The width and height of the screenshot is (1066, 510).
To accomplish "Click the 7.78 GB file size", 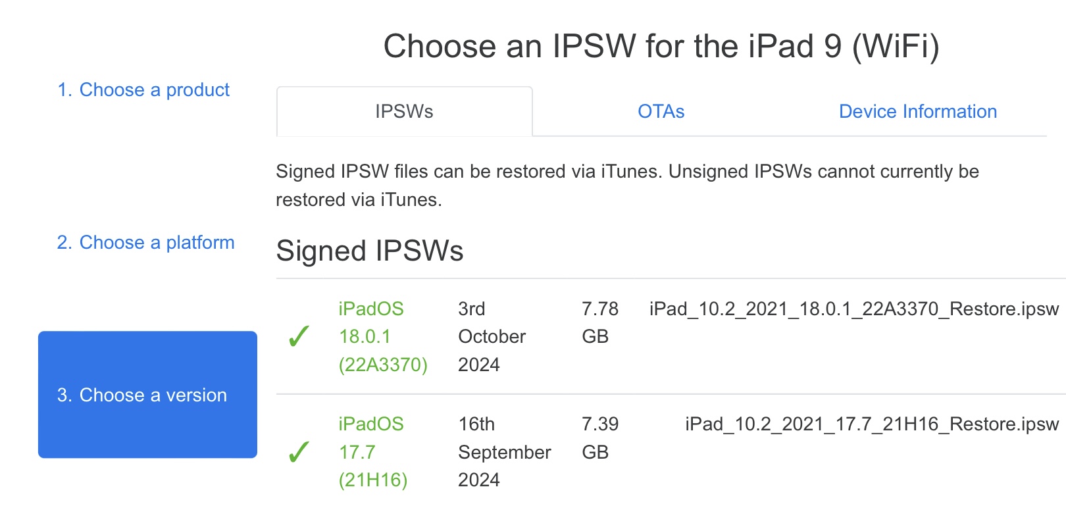I will pyautogui.click(x=600, y=322).
